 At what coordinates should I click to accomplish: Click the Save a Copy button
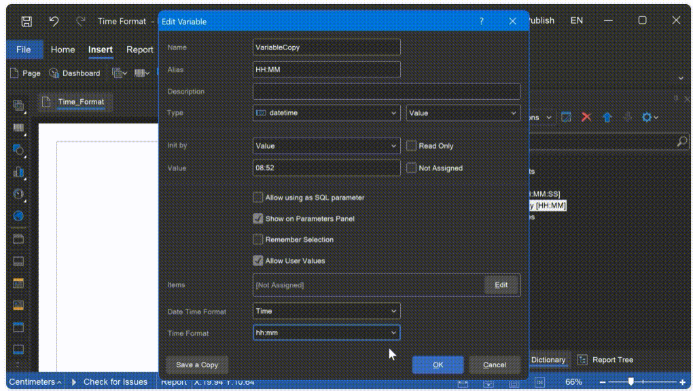point(197,365)
